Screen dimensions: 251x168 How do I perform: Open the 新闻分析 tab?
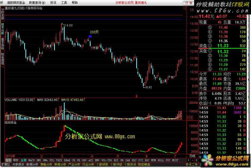click(x=32, y=164)
